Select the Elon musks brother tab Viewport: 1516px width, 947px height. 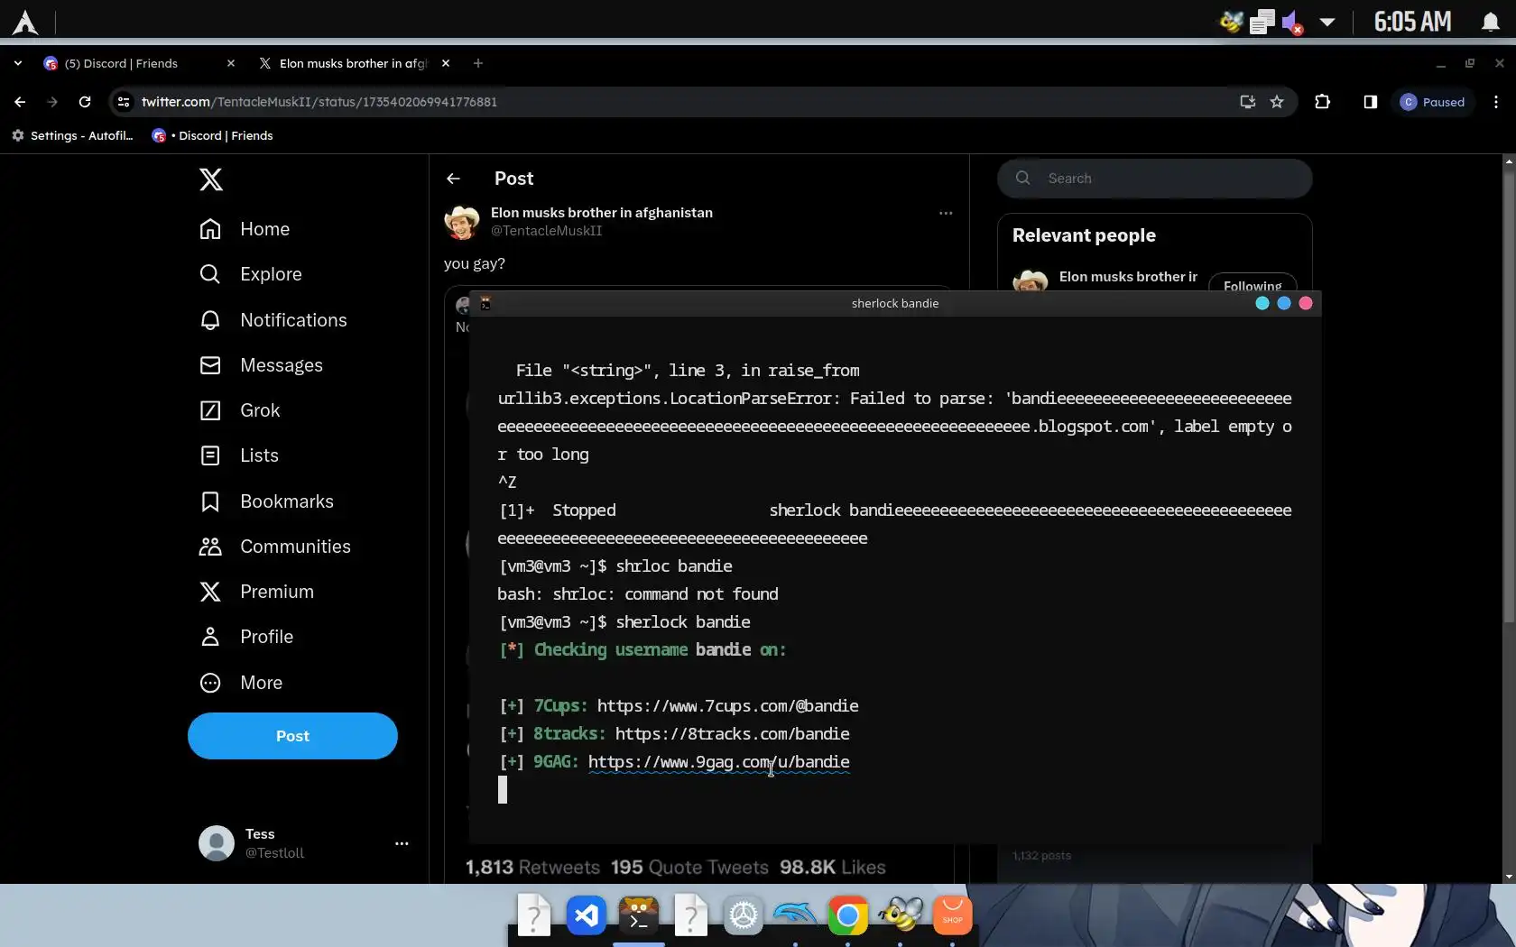[x=354, y=63]
